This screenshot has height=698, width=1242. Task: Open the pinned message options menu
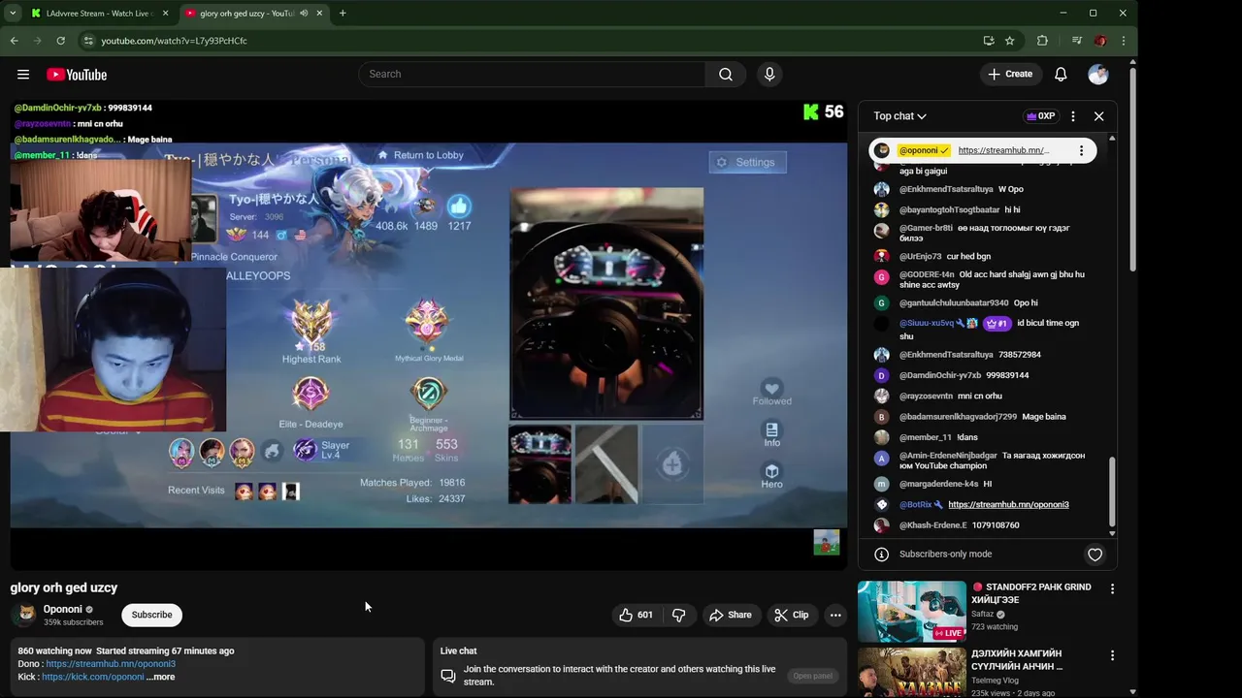[1081, 150]
